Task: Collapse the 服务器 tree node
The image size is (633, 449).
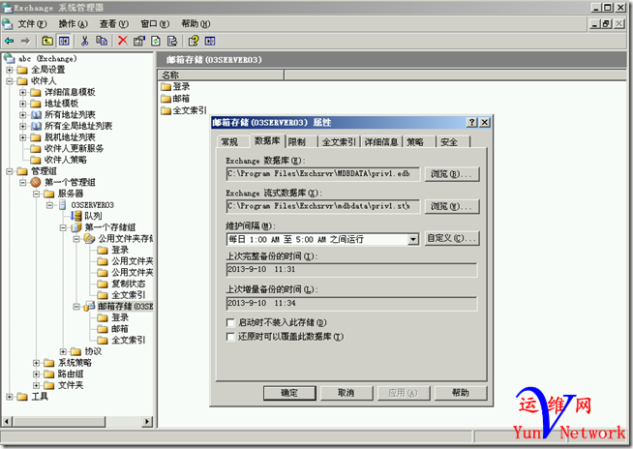Action: point(37,194)
